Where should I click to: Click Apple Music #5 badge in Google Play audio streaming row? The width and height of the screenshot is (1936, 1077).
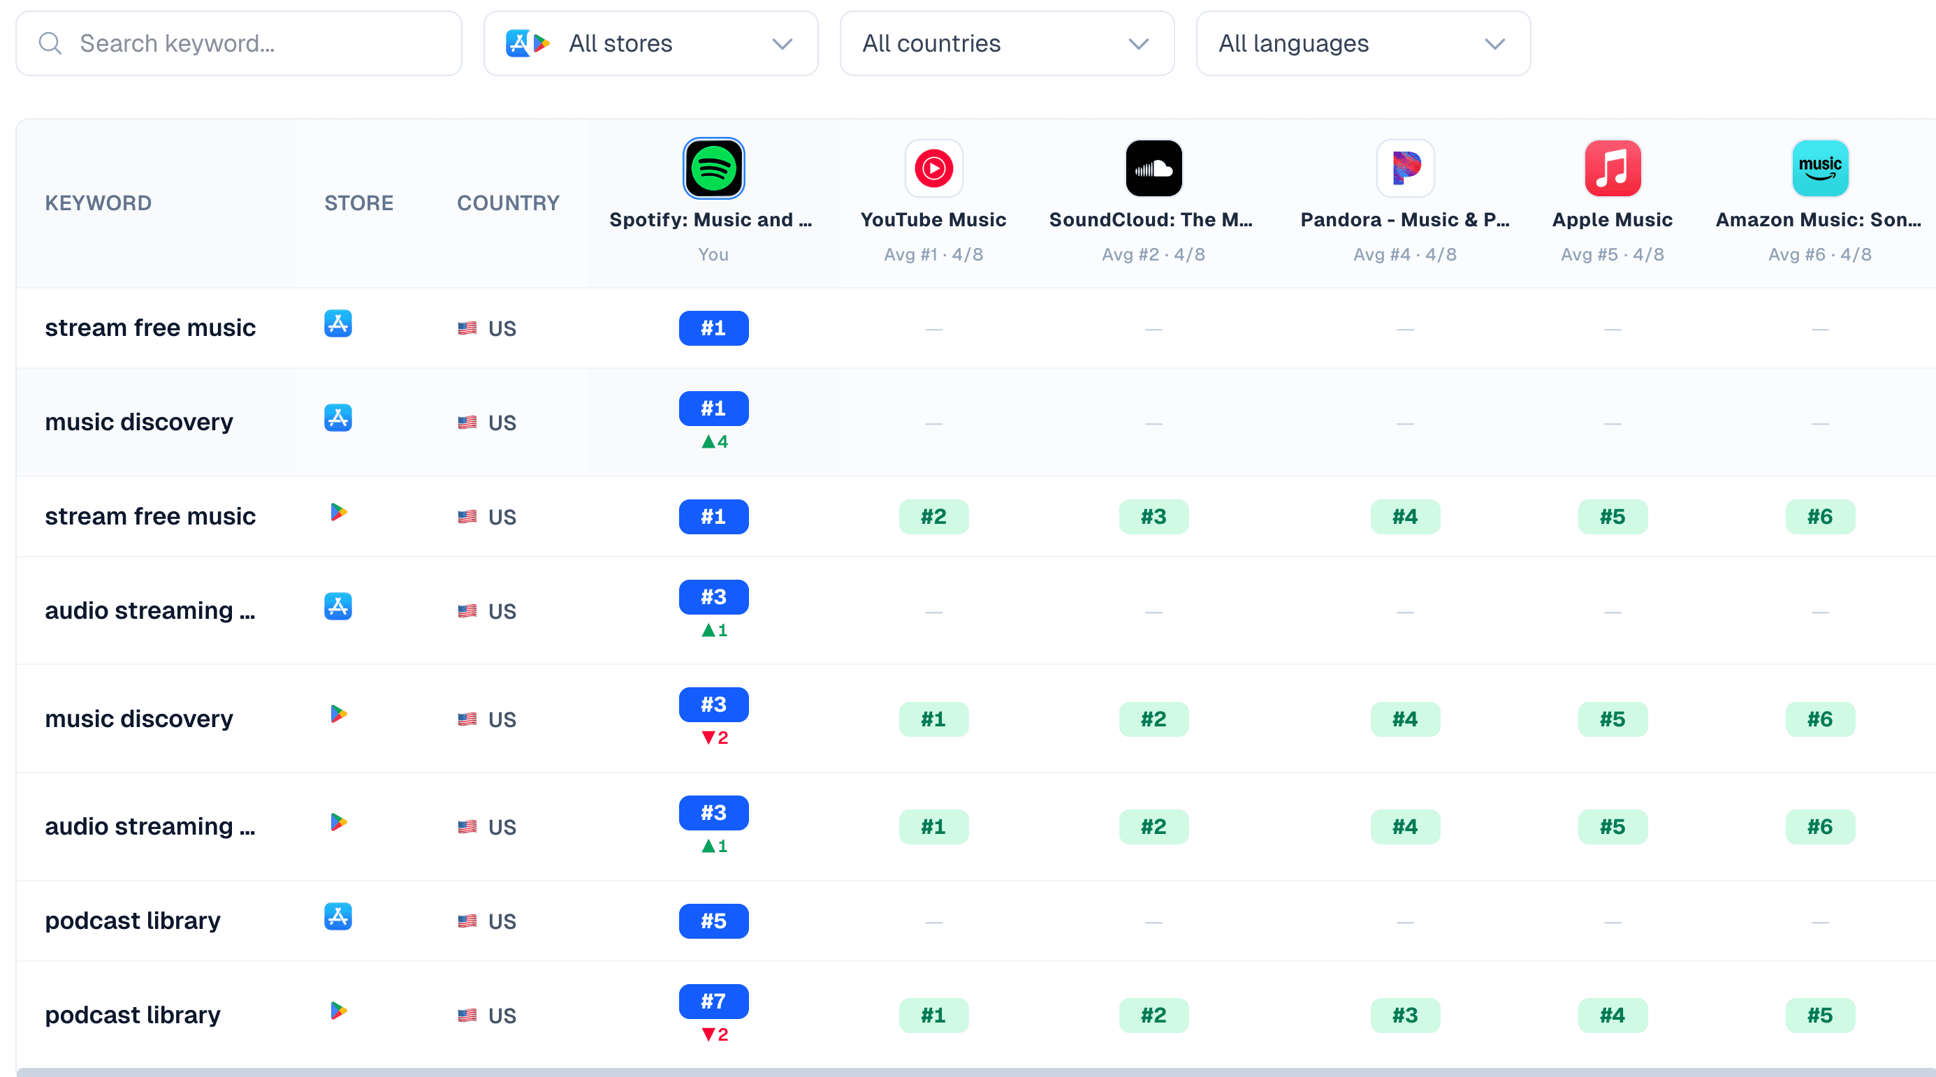1612,827
